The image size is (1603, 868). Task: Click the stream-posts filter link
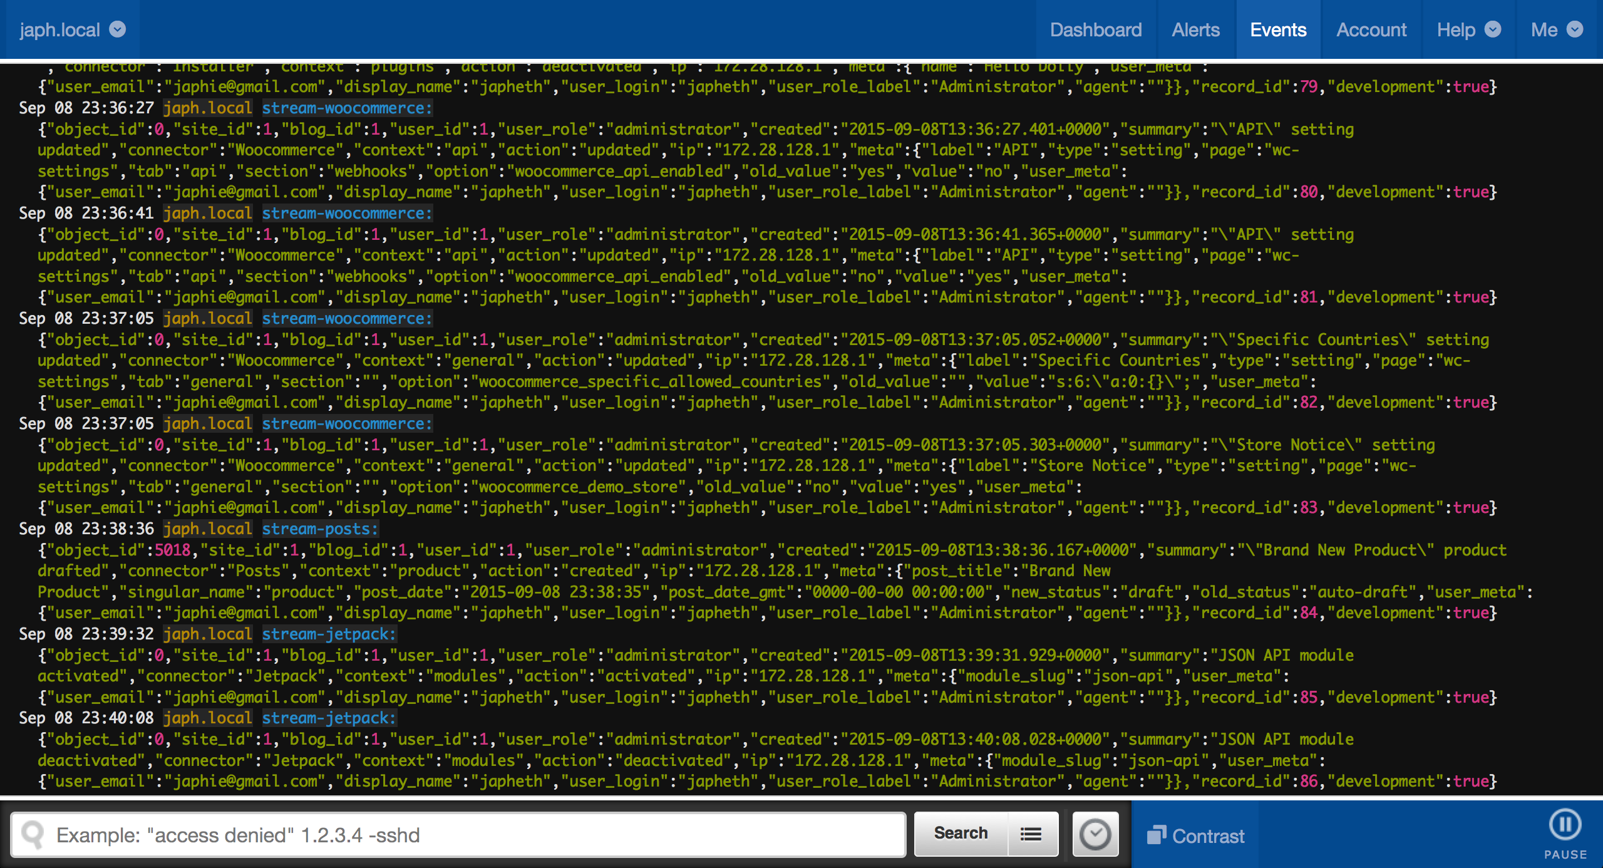pyautogui.click(x=314, y=529)
